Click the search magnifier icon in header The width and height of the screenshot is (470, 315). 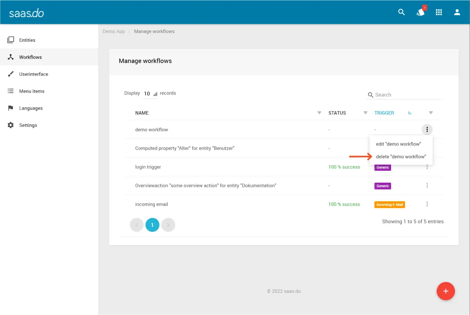pyautogui.click(x=401, y=12)
